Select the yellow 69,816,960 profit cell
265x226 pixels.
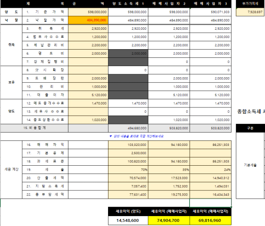pyautogui.click(x=211, y=221)
